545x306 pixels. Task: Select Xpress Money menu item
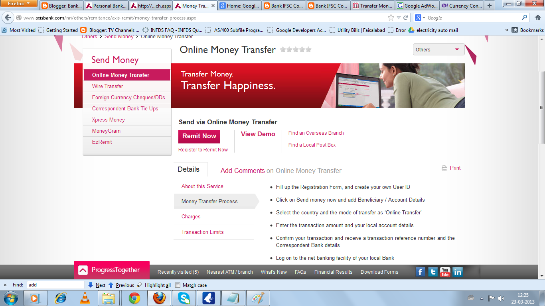pos(109,120)
